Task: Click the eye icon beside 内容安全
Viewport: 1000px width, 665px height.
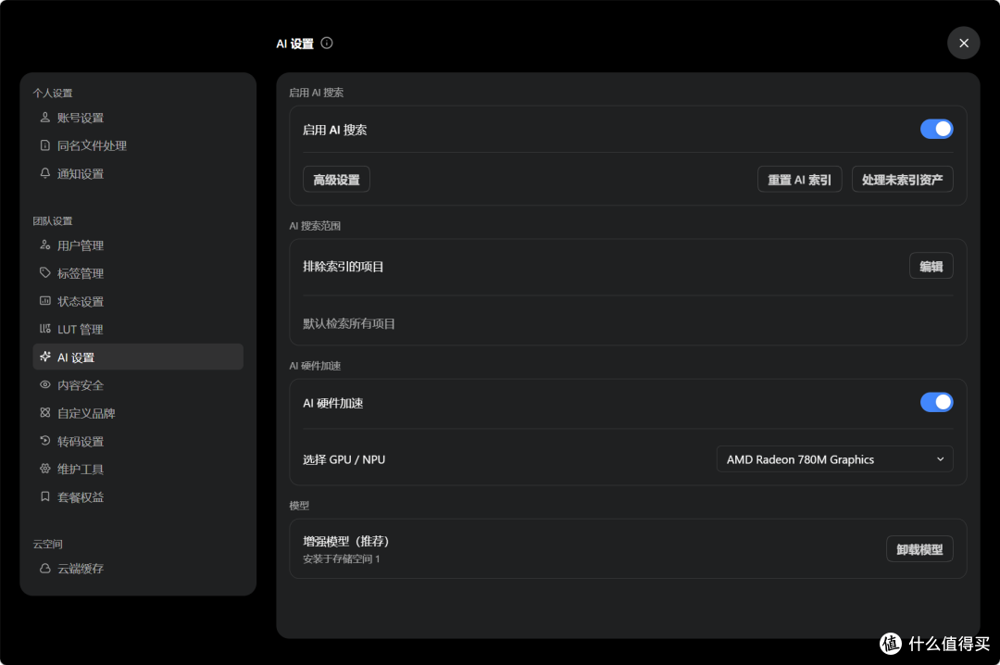Action: 44,385
